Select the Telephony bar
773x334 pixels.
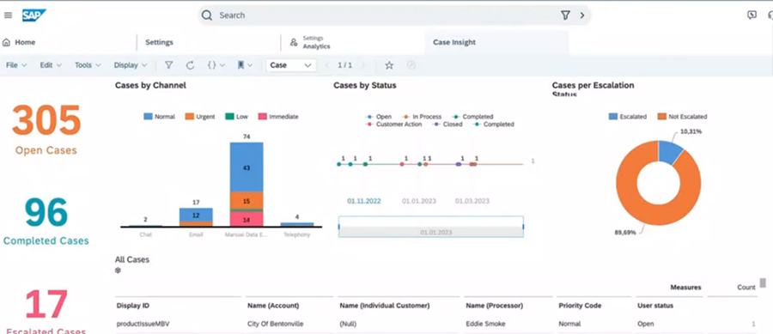click(297, 225)
